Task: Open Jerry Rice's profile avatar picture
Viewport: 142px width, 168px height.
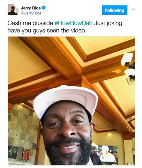Action: pos(13,10)
